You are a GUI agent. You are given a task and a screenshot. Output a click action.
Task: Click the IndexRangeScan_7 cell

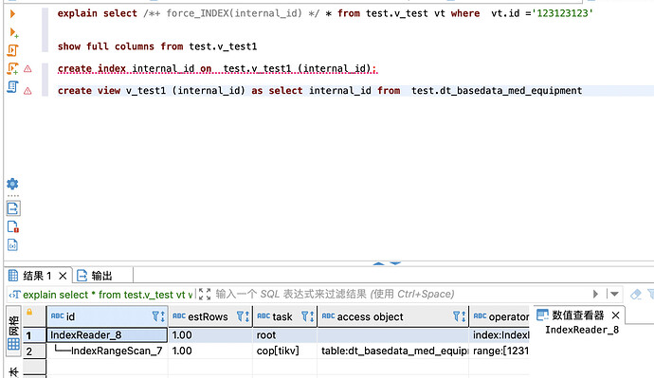click(x=107, y=351)
